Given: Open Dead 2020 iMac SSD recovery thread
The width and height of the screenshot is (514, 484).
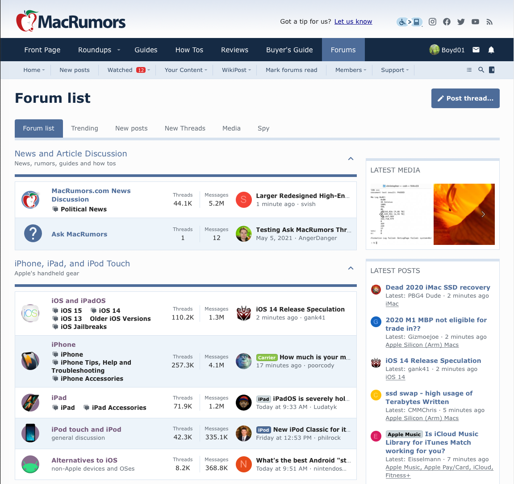Looking at the screenshot, I should (438, 287).
